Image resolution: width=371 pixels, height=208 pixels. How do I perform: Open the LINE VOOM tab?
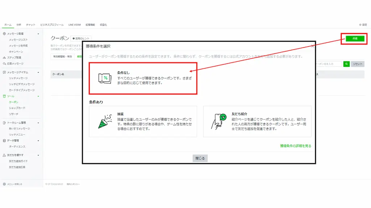(x=75, y=25)
